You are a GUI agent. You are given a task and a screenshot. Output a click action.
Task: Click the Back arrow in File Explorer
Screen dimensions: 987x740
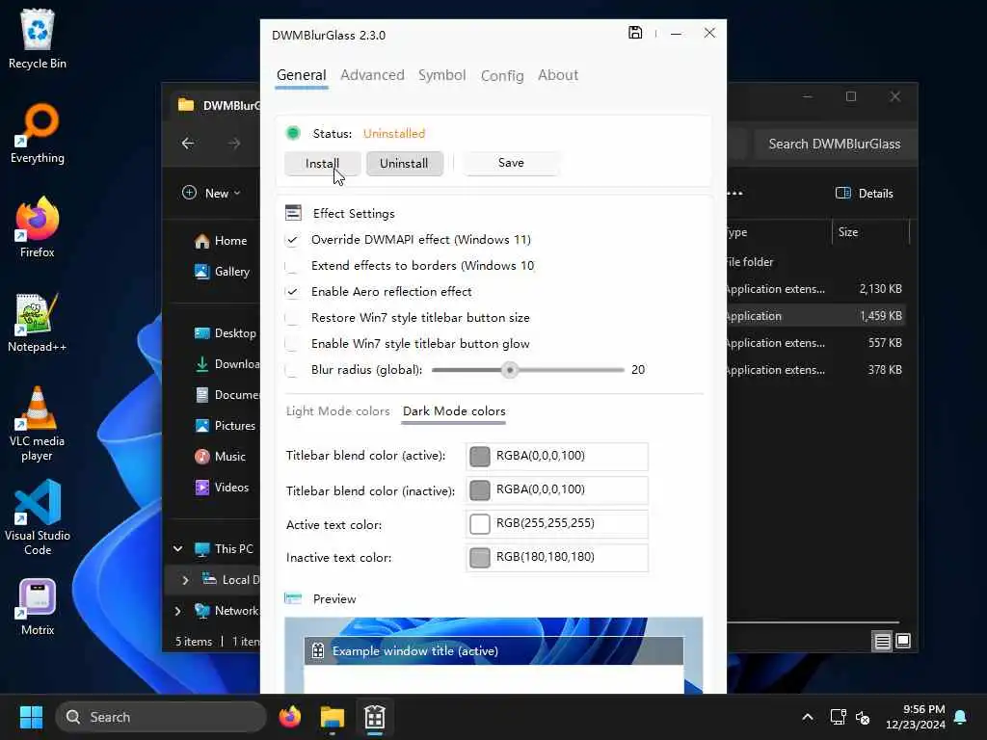coord(188,144)
